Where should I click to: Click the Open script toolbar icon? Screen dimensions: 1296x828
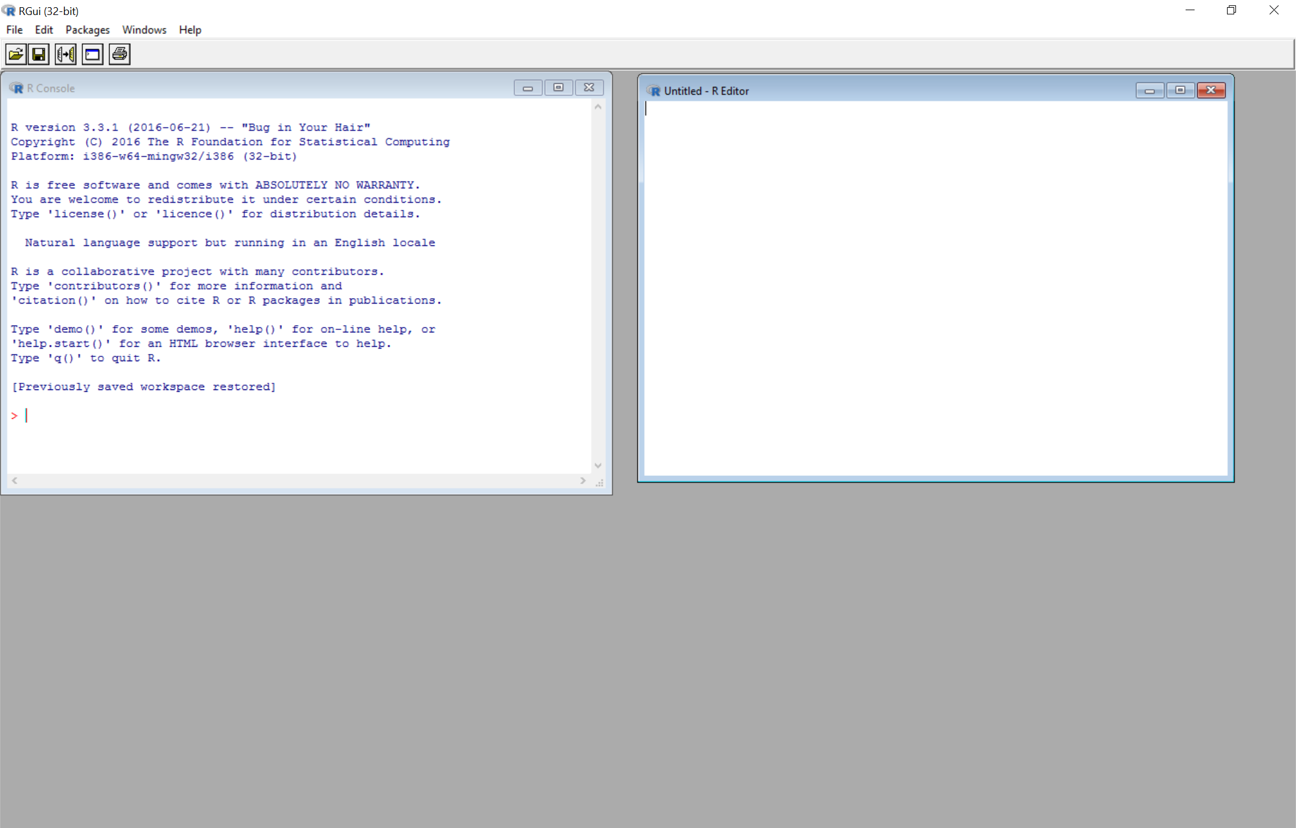(x=16, y=55)
